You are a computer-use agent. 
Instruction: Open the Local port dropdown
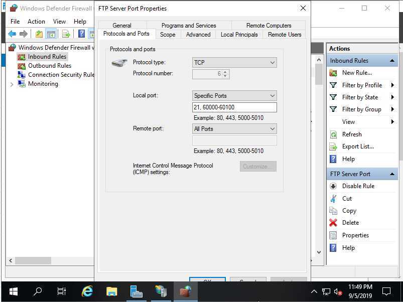tap(234, 95)
